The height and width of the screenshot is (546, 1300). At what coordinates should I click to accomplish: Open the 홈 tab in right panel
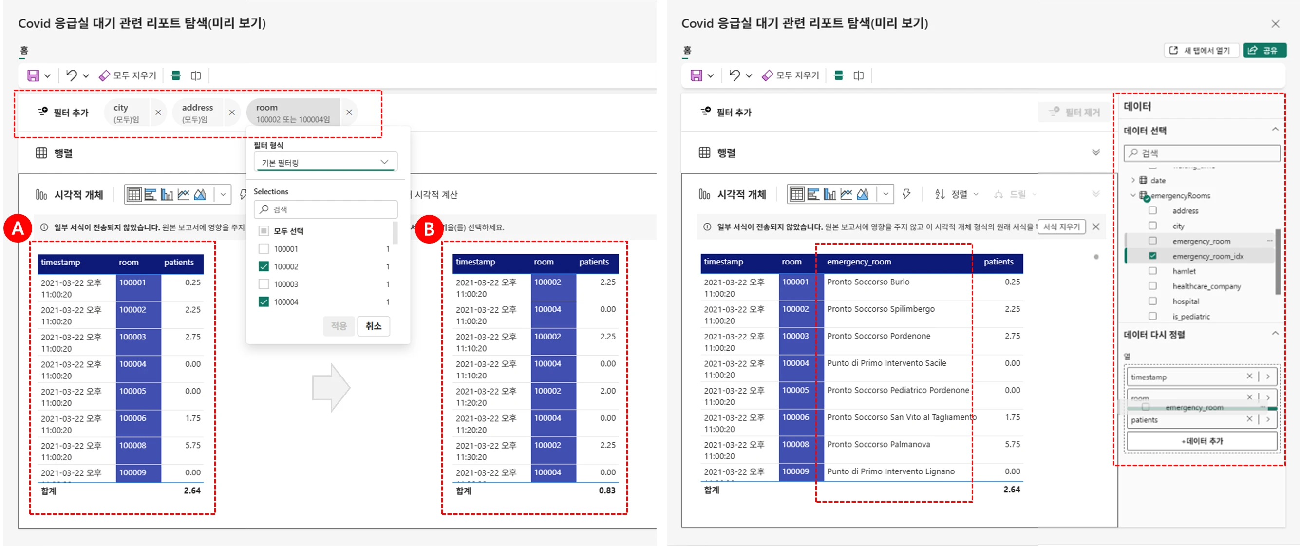(687, 50)
